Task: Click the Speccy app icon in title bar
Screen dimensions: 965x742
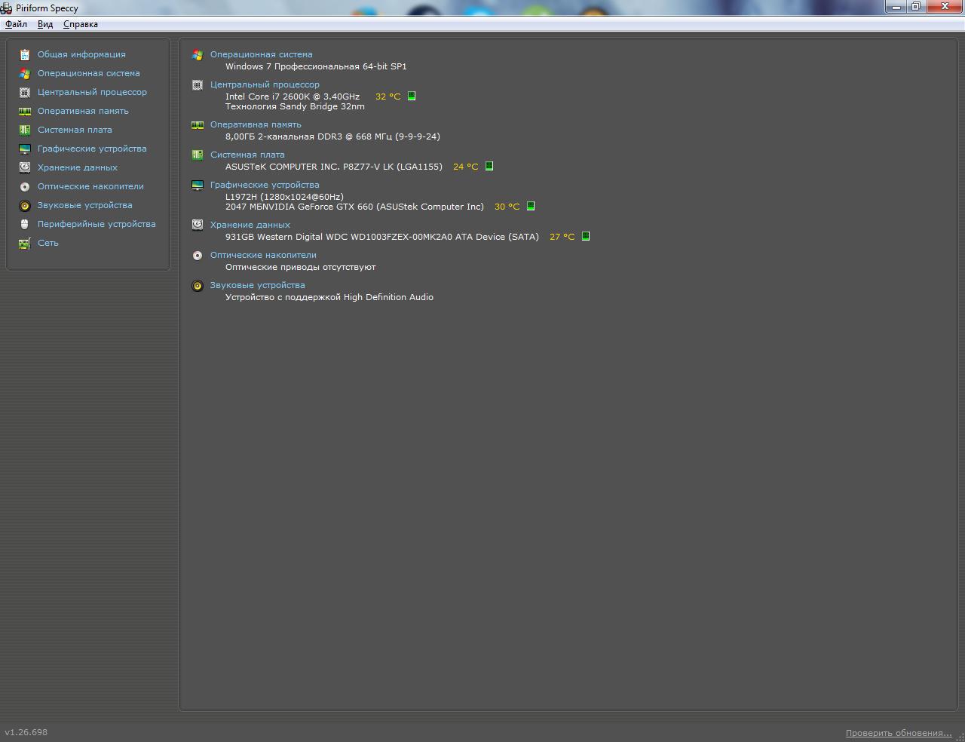Action: pyautogui.click(x=6, y=8)
